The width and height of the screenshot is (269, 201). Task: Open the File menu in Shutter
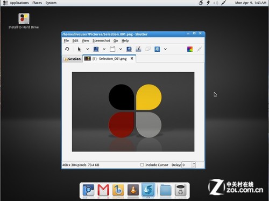point(66,40)
